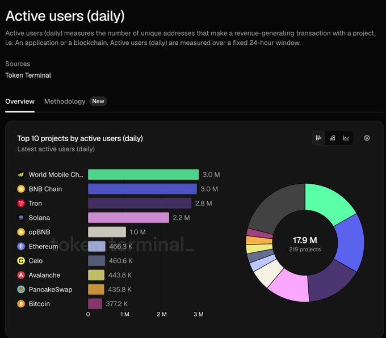Select beige opBNB bar
The width and height of the screenshot is (386, 338).
(107, 232)
